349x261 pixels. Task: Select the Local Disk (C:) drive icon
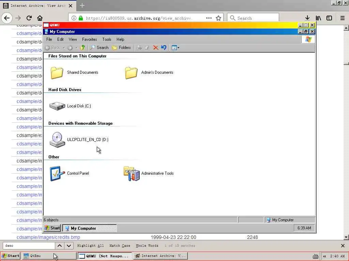tap(57, 106)
